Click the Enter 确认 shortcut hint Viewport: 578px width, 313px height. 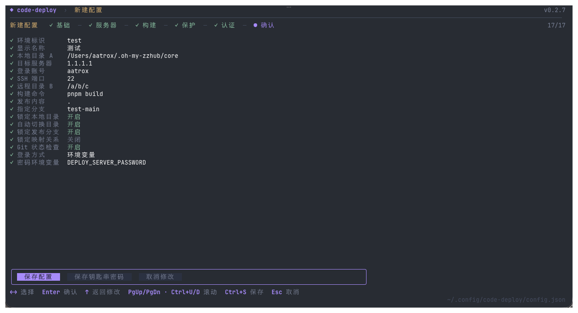coord(60,292)
